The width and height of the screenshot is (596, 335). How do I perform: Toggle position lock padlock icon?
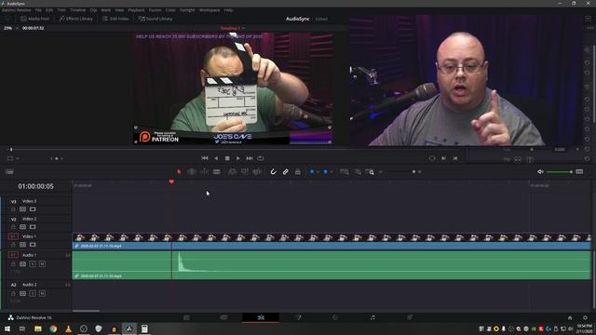pyautogui.click(x=298, y=172)
